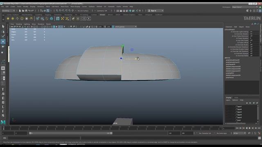Click the Arnold skydome light shelf icon
The height and width of the screenshot is (147, 262).
13,18
